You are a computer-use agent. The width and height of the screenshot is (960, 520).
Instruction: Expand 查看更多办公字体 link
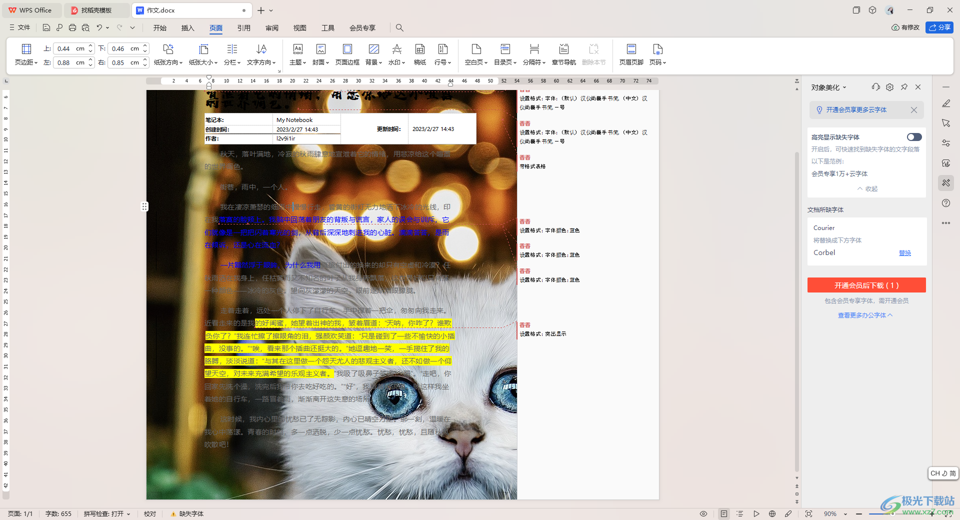865,315
